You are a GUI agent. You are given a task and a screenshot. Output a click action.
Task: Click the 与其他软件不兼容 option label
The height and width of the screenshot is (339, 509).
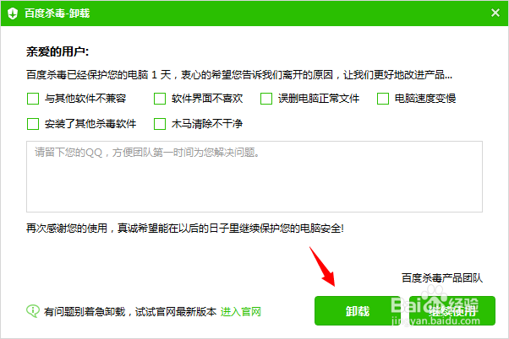pos(85,99)
